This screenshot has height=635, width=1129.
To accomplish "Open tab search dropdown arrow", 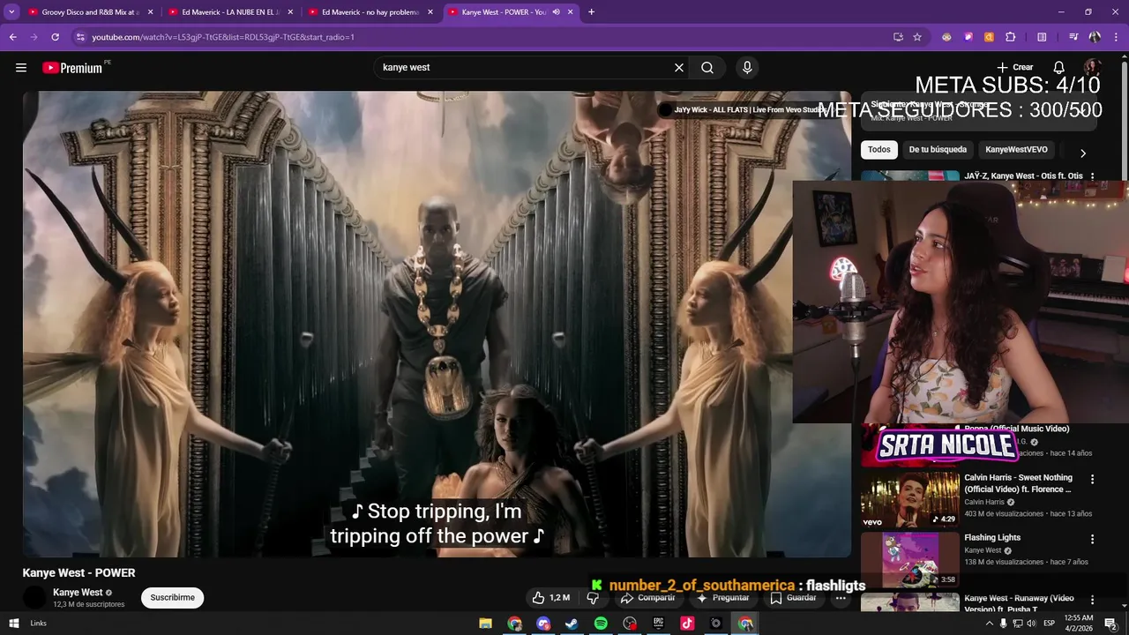I will pyautogui.click(x=11, y=12).
